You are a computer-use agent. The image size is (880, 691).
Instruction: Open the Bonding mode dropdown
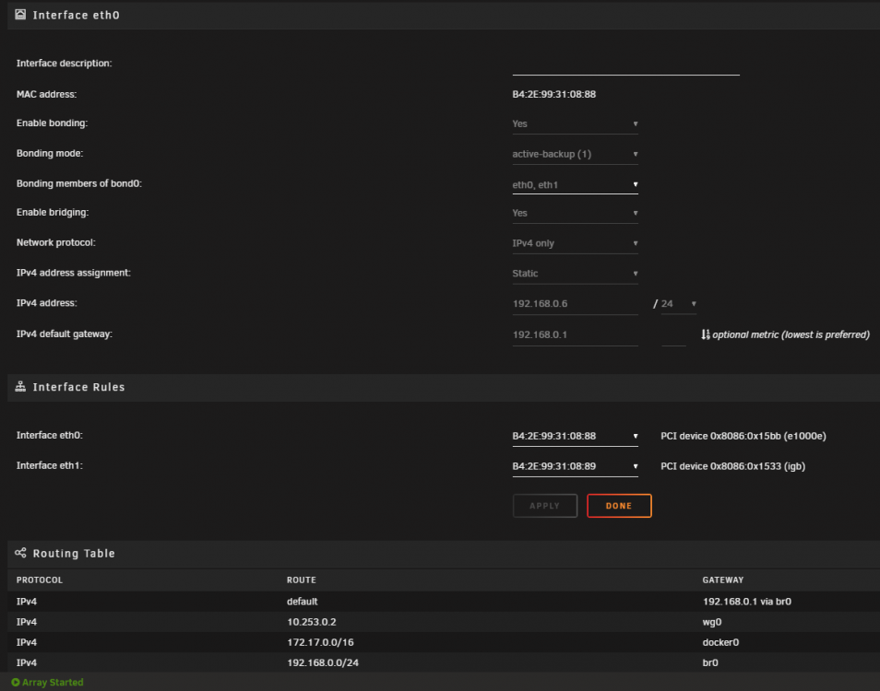pyautogui.click(x=575, y=154)
